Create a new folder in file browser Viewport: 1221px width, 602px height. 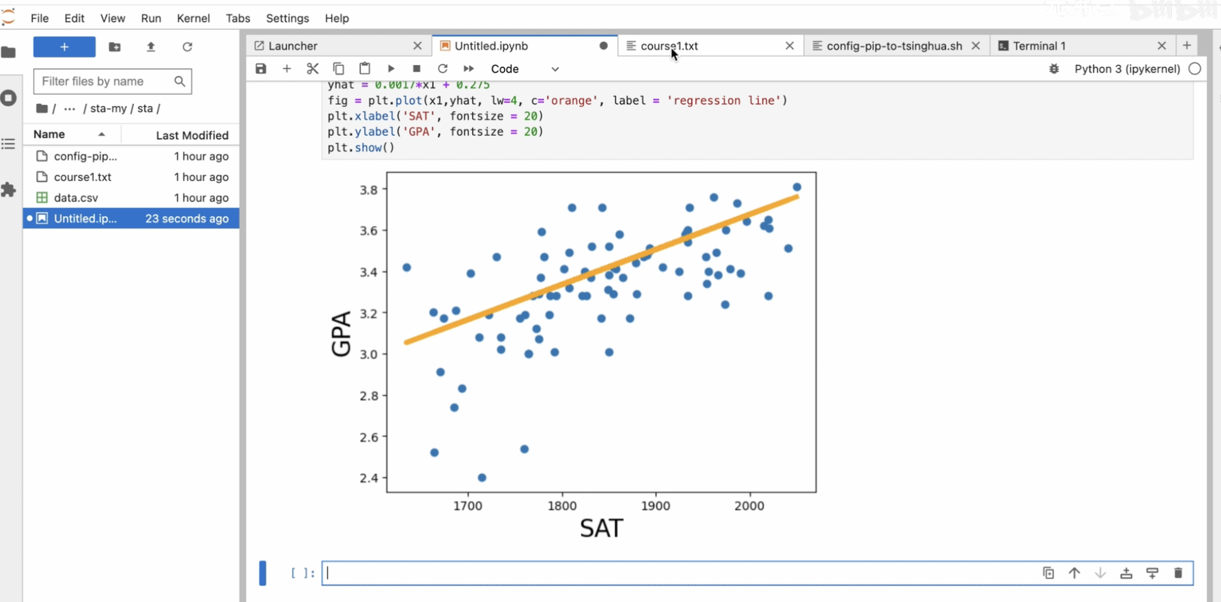[x=115, y=47]
